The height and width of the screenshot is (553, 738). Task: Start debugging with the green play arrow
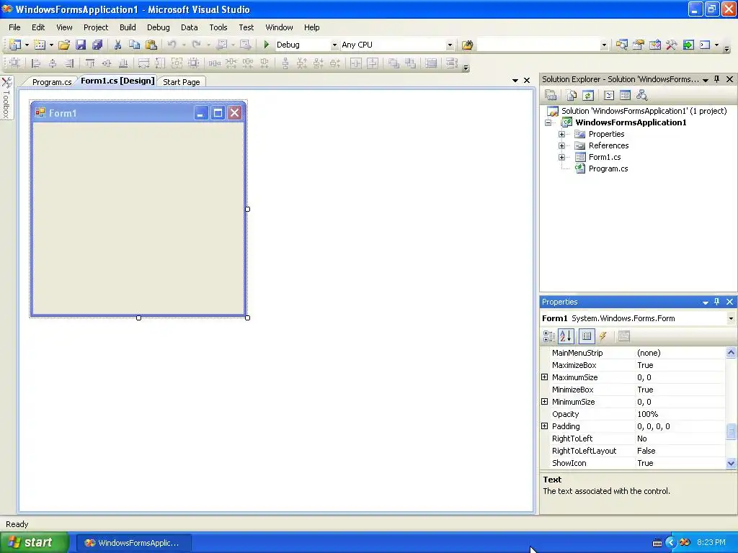267,45
